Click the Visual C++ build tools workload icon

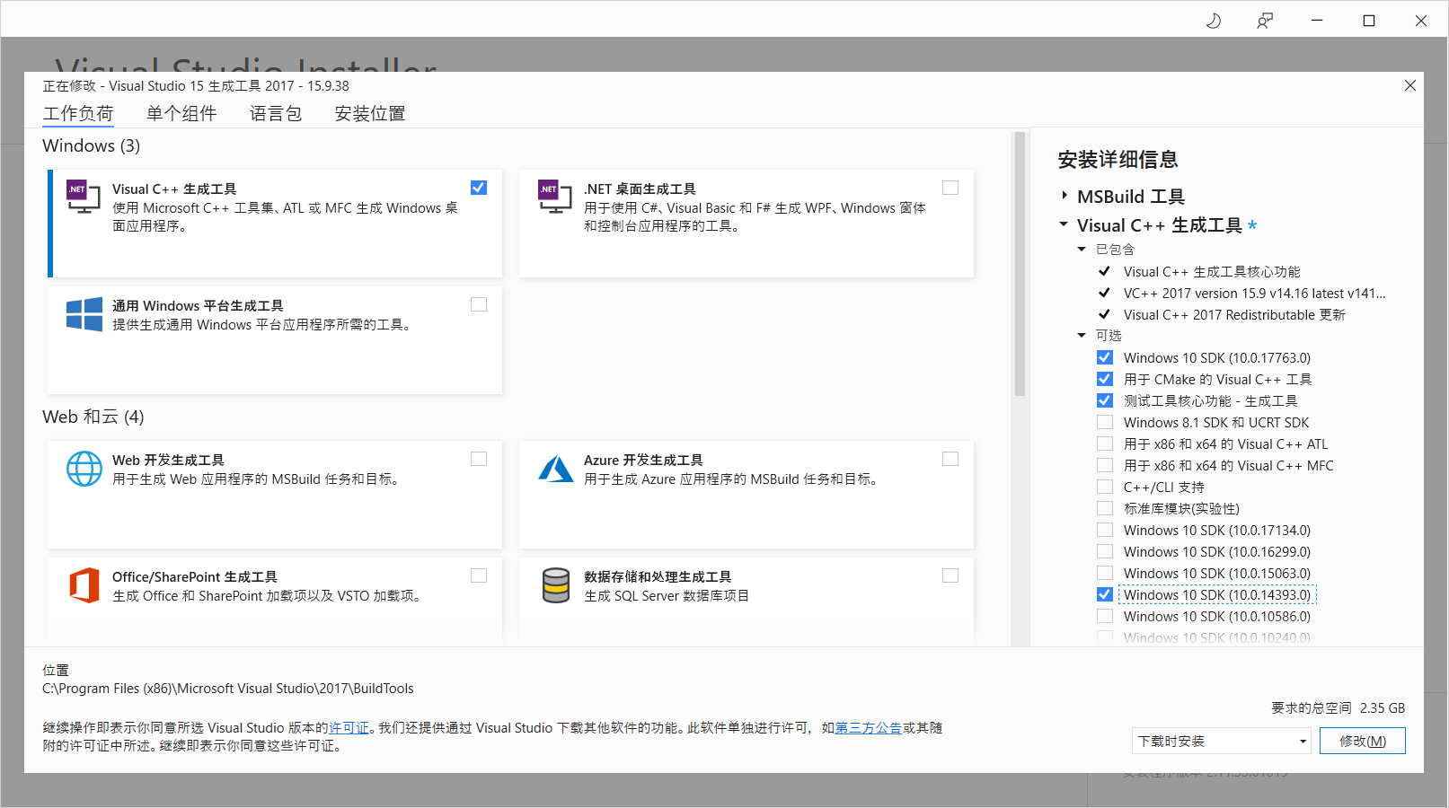coord(84,197)
